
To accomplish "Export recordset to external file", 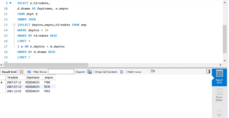I will click(89, 72).
